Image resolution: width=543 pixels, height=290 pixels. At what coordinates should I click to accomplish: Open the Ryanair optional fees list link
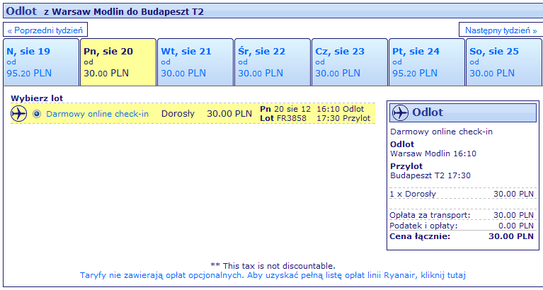[x=273, y=275]
